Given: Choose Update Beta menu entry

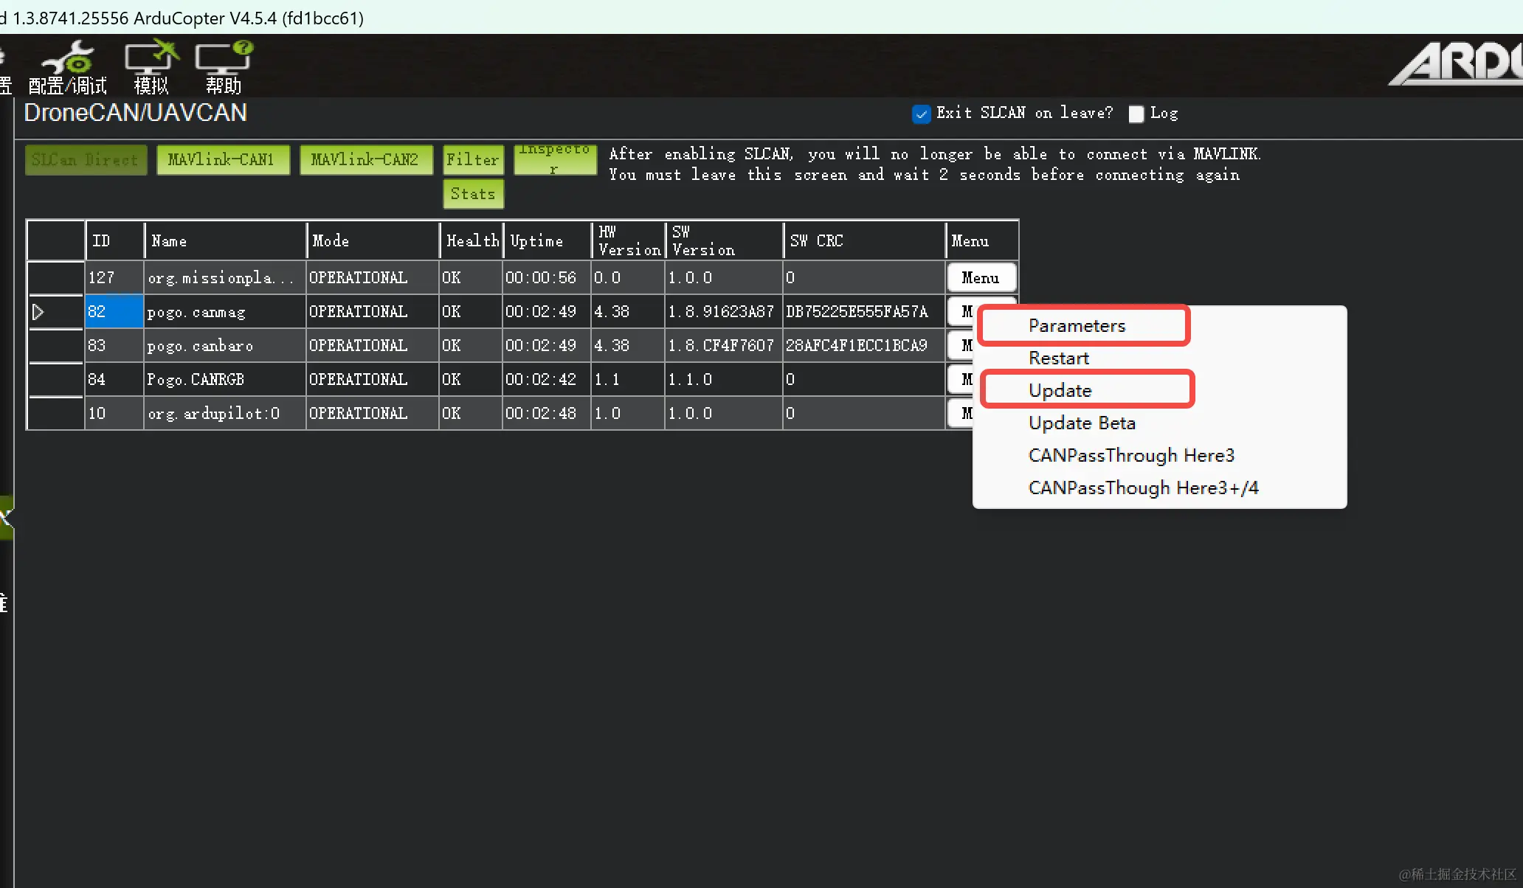Looking at the screenshot, I should coord(1082,423).
